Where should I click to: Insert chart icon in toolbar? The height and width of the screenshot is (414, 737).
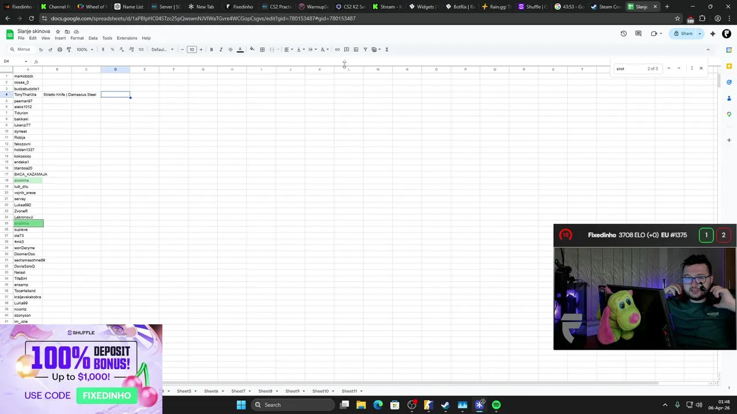click(x=356, y=49)
